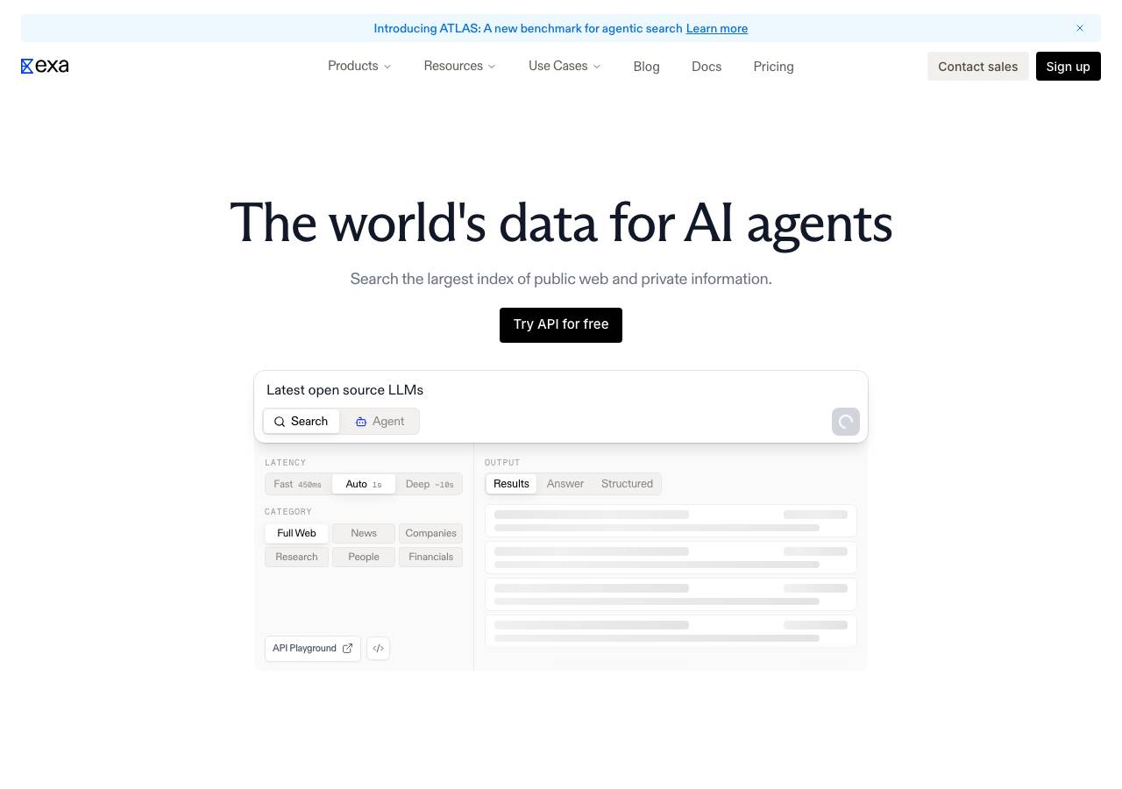Open the Docs page

[x=707, y=67]
